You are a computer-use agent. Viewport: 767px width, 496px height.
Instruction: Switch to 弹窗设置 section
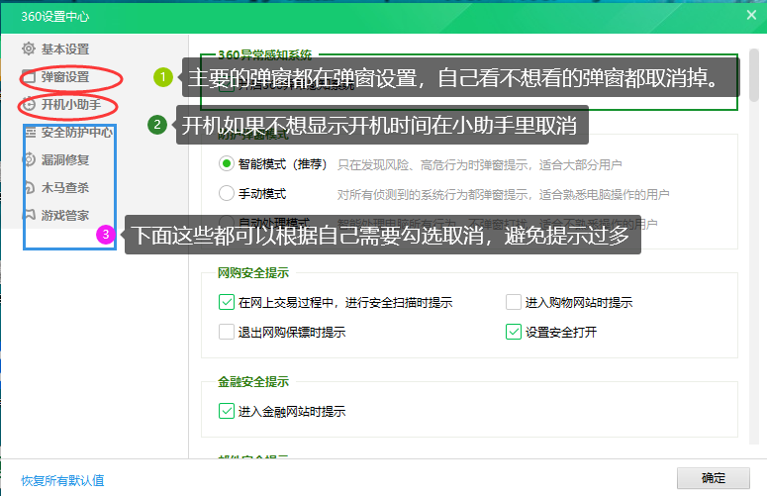(x=65, y=77)
